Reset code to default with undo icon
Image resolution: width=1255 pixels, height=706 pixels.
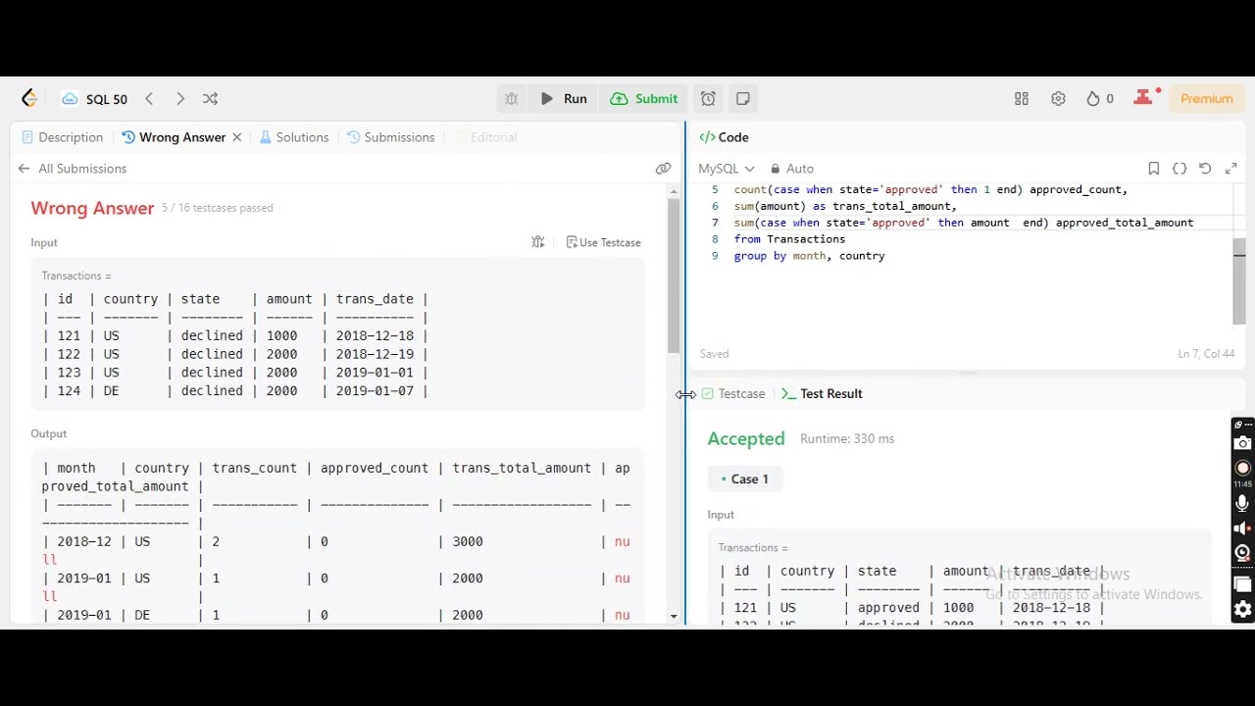(x=1205, y=169)
